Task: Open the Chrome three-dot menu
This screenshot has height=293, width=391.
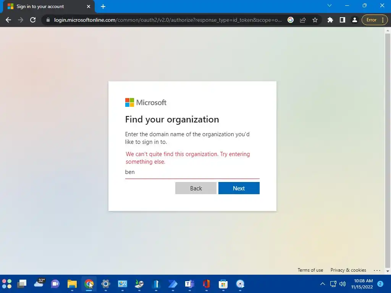Action: click(383, 20)
